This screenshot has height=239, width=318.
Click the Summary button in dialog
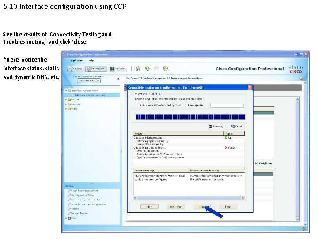pyautogui.click(x=216, y=127)
